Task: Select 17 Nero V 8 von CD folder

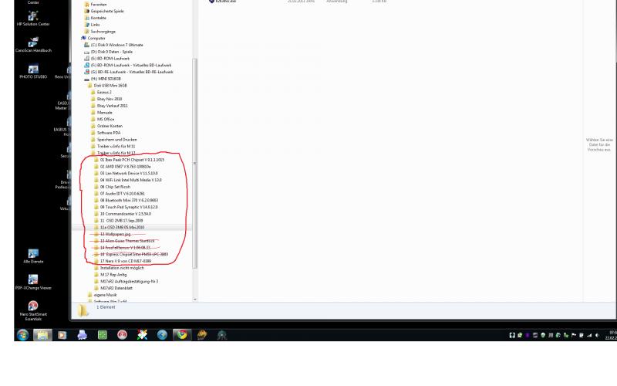Action: 123,261
